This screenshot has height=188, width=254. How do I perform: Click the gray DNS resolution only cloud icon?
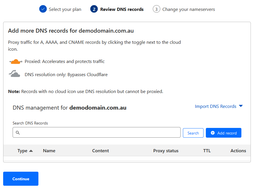tap(14, 74)
